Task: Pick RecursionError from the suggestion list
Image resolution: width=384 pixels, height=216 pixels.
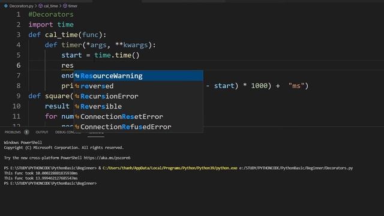Action: point(139,96)
